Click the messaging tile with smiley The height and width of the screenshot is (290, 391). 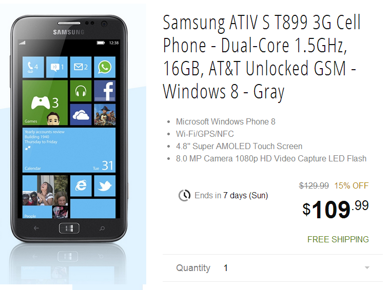pos(57,67)
